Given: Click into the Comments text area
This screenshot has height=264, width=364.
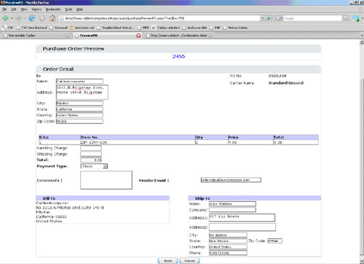Looking at the screenshot, I should 106,180.
